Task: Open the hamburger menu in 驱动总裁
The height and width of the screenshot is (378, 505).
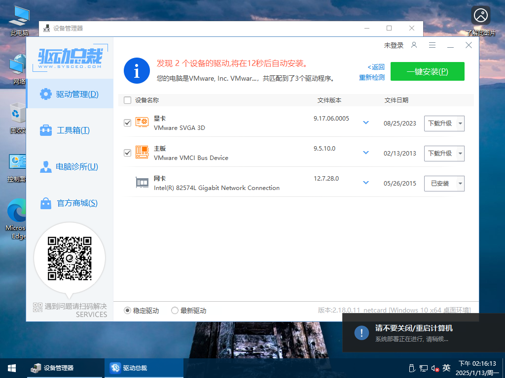Action: pyautogui.click(x=432, y=45)
